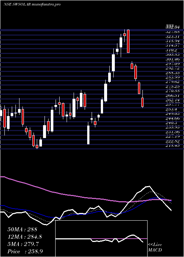
Task: Click the tallest red candlestick at the peak
Action: (x=128, y=41)
